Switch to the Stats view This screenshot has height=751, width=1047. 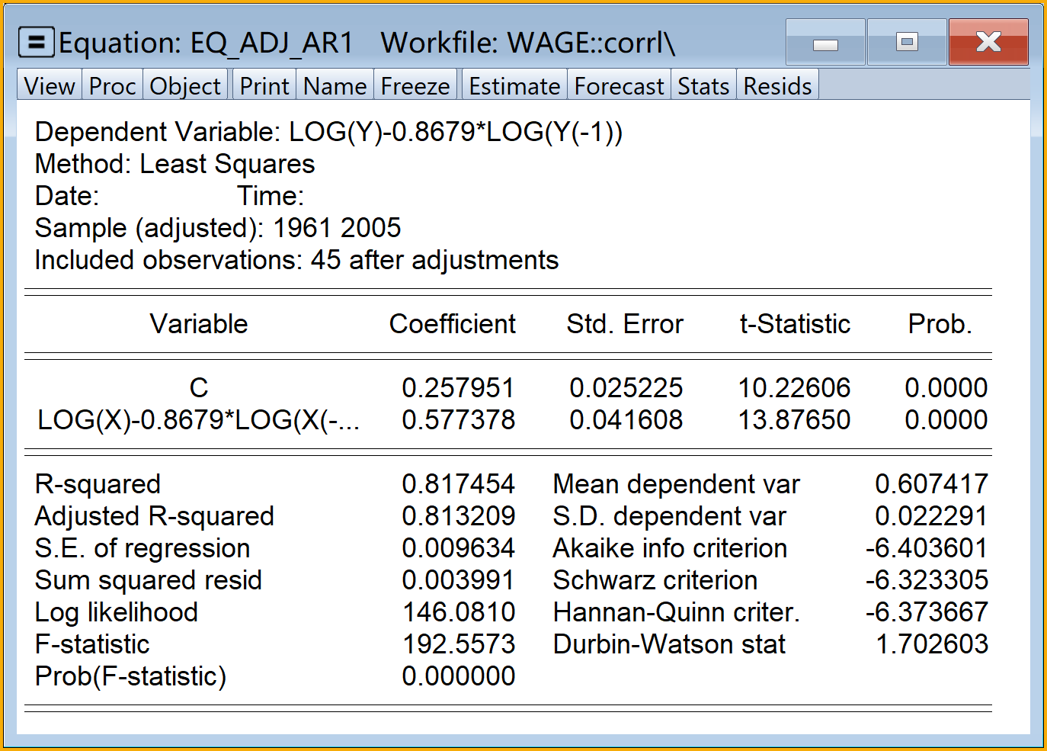pos(703,86)
